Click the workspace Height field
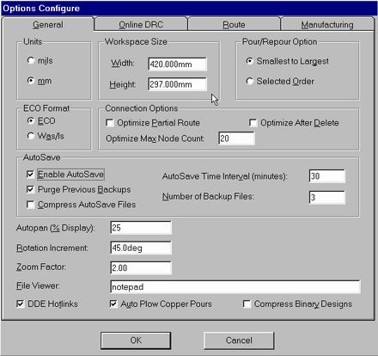Screen dimensions: 378x356 point(177,84)
